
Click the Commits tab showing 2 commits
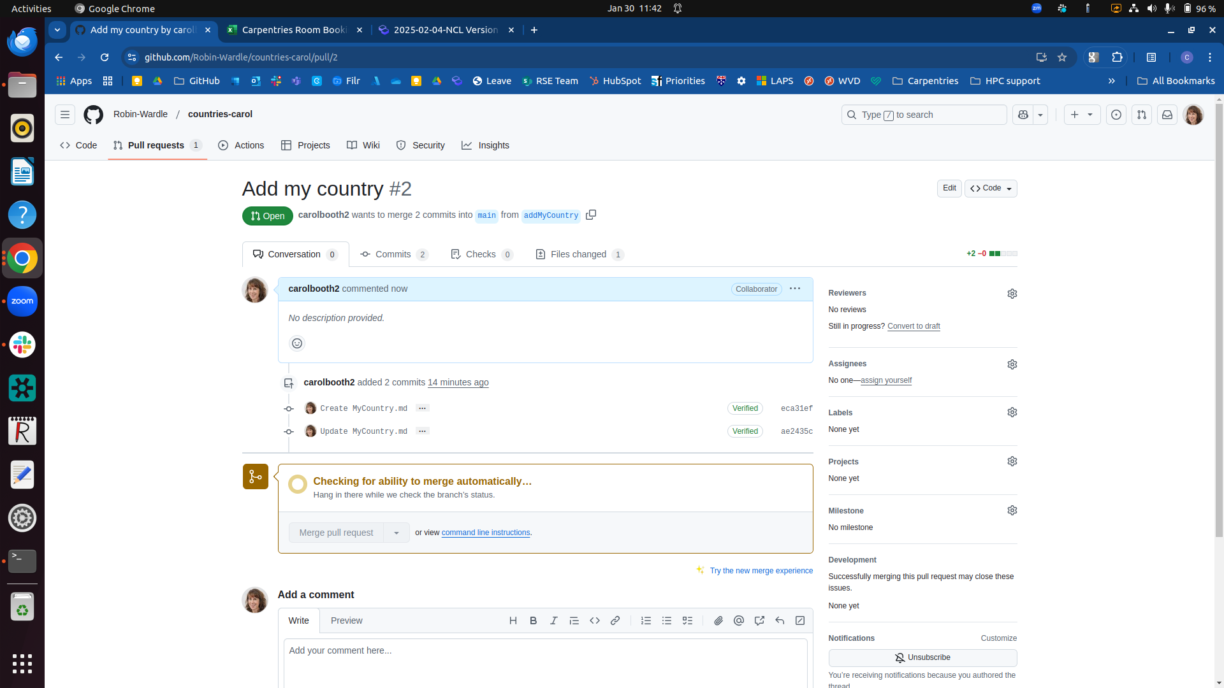[x=393, y=254]
